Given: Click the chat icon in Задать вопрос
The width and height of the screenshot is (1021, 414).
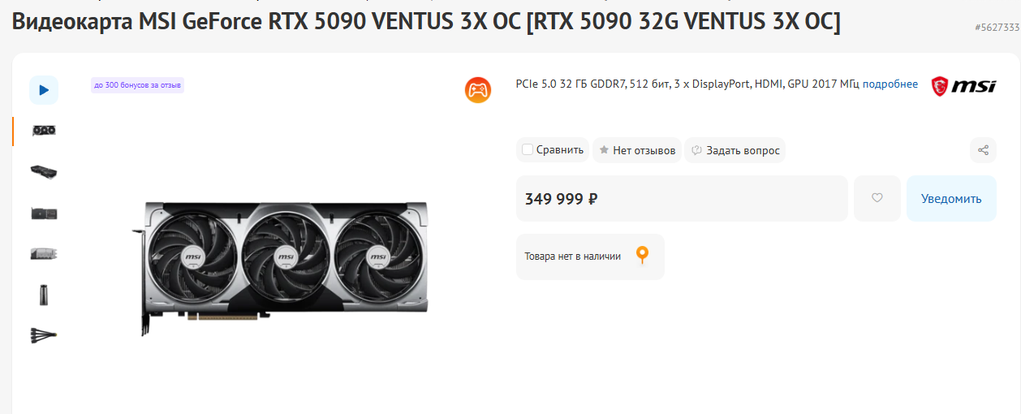Looking at the screenshot, I should (696, 150).
